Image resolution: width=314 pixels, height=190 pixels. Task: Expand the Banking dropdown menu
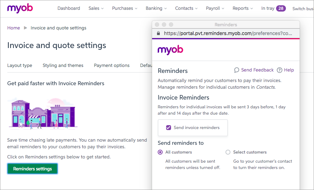click(x=156, y=8)
